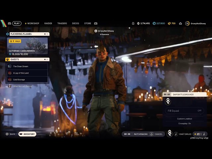Click What We Left Behind portrait icon
212x159 pixels.
pyautogui.click(x=10, y=86)
